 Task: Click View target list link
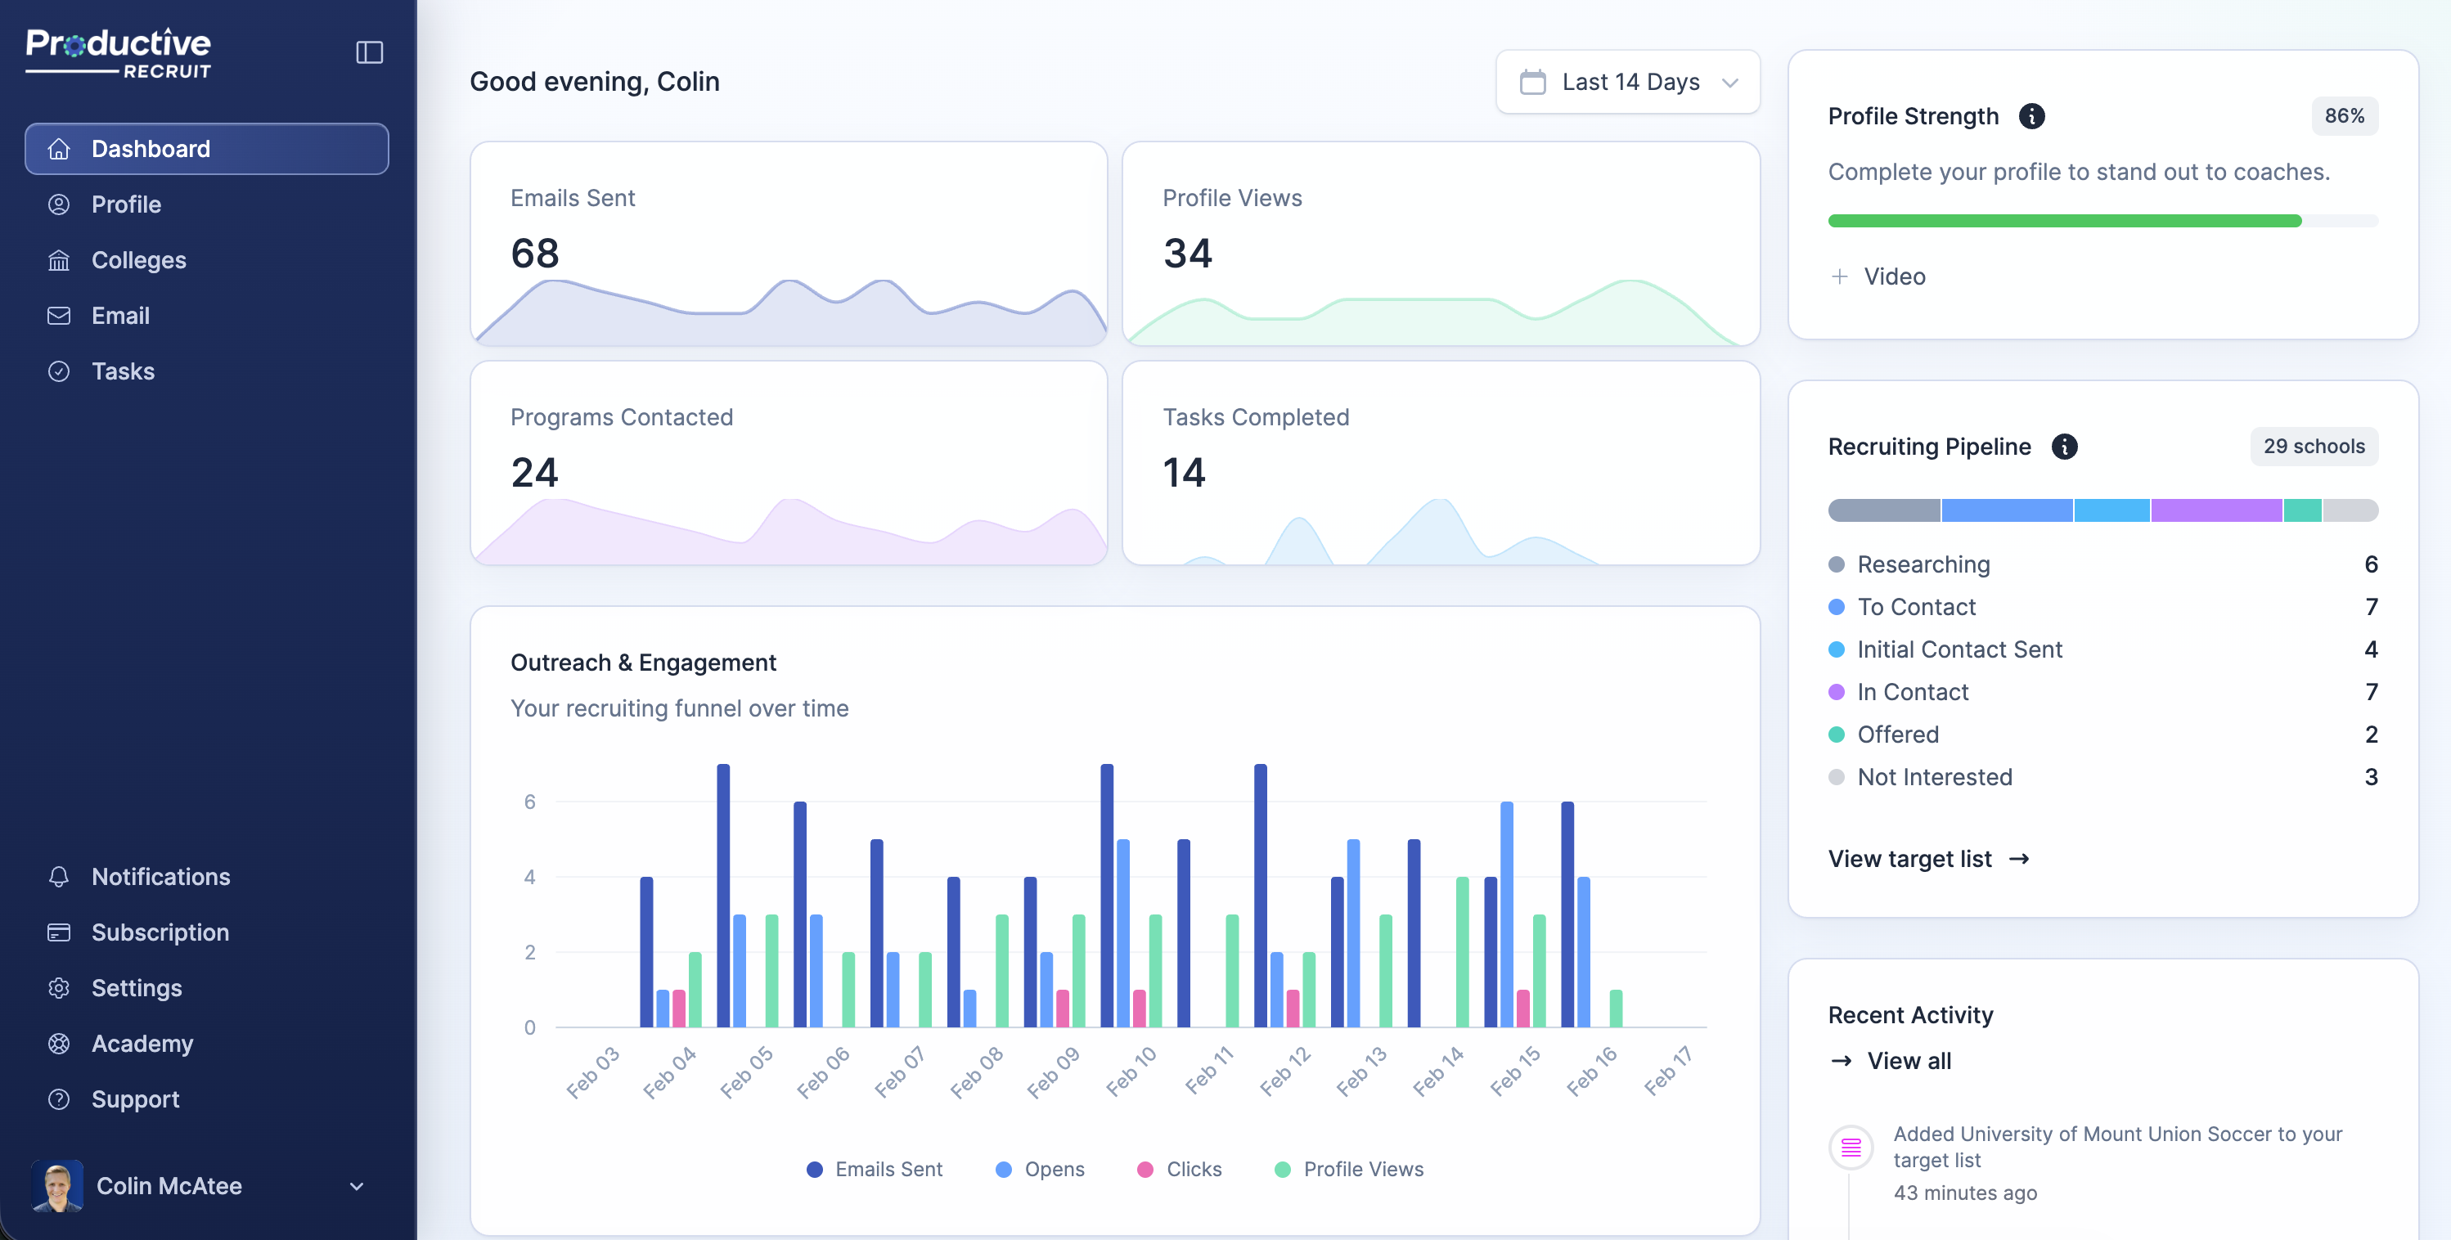1928,857
